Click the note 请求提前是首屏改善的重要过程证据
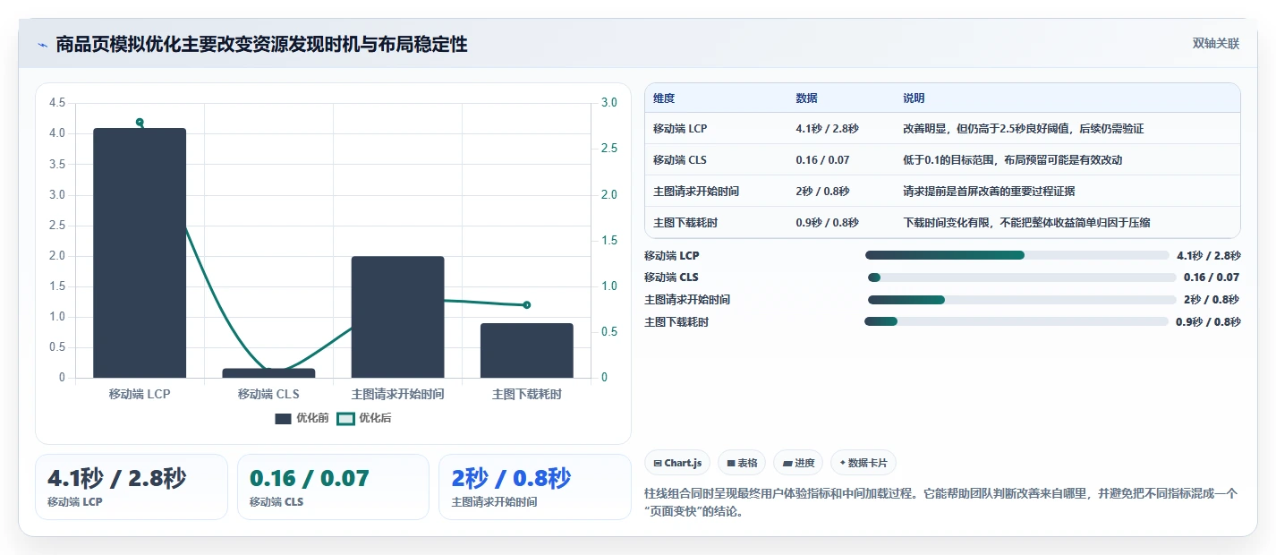This screenshot has width=1276, height=555. 989,192
